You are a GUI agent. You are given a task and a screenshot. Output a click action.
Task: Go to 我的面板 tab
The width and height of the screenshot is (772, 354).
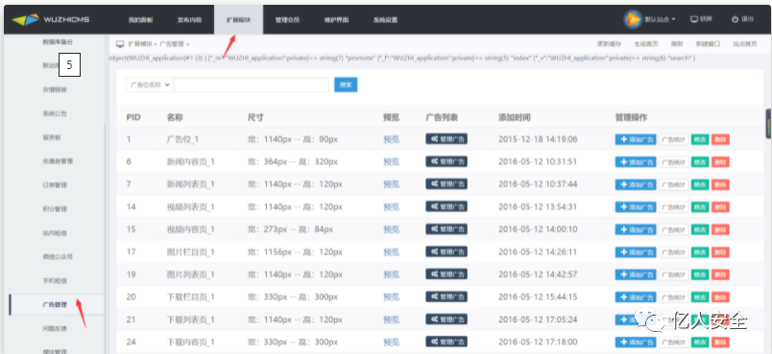(x=140, y=20)
